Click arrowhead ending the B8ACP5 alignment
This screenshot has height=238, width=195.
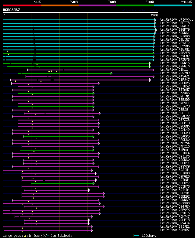point(93,137)
